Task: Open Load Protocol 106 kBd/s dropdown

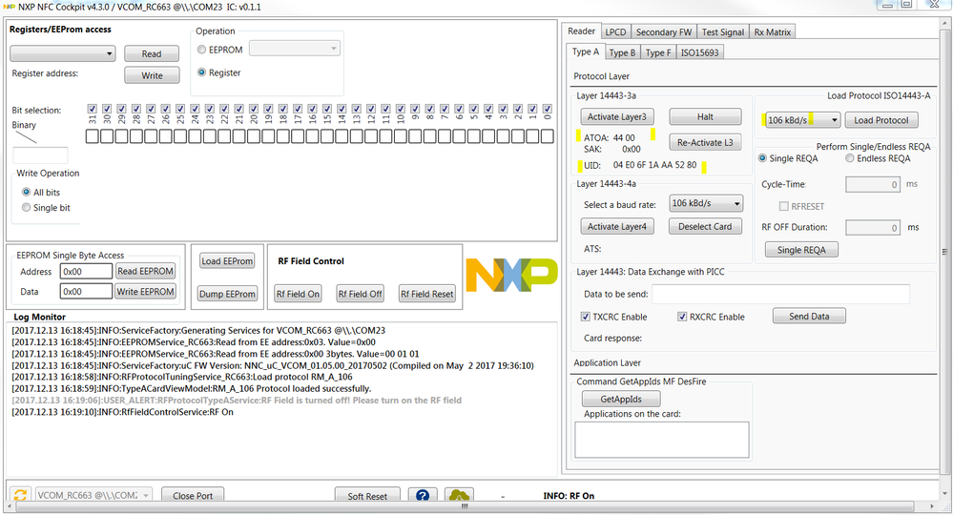Action: (x=802, y=119)
